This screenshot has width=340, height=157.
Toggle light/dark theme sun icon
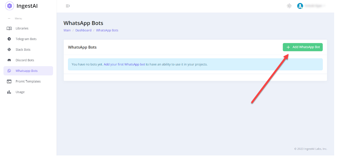(289, 6)
